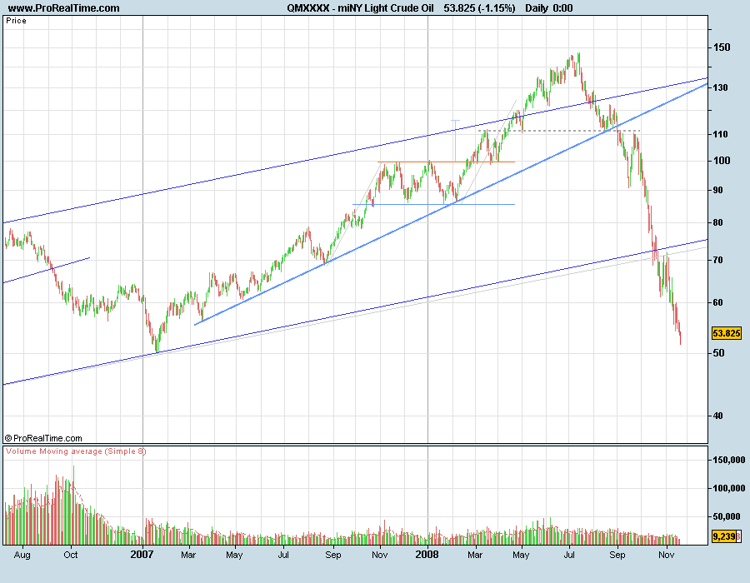Select the QMXXXX - miNY Light Crude Oil title

(360, 8)
